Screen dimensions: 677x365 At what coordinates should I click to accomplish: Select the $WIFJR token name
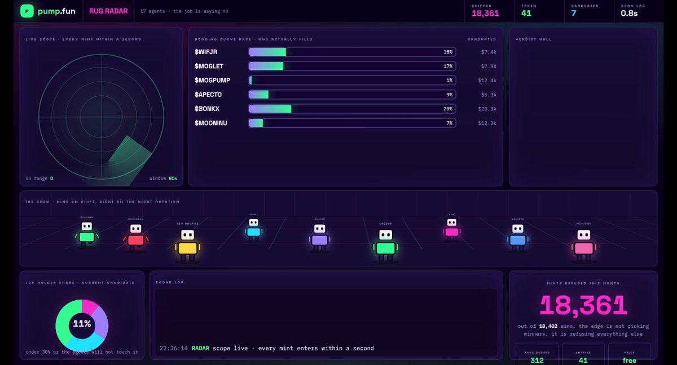point(206,52)
